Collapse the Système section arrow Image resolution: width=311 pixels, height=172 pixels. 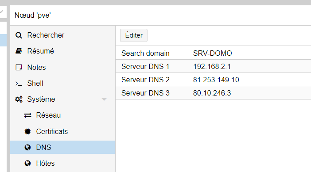104,99
